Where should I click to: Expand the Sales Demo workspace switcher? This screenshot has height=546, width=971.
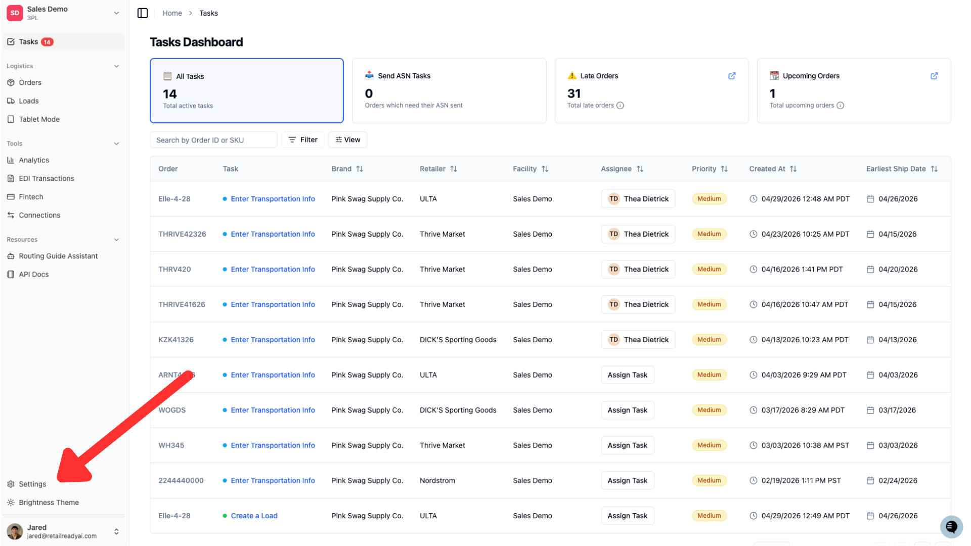(x=116, y=13)
